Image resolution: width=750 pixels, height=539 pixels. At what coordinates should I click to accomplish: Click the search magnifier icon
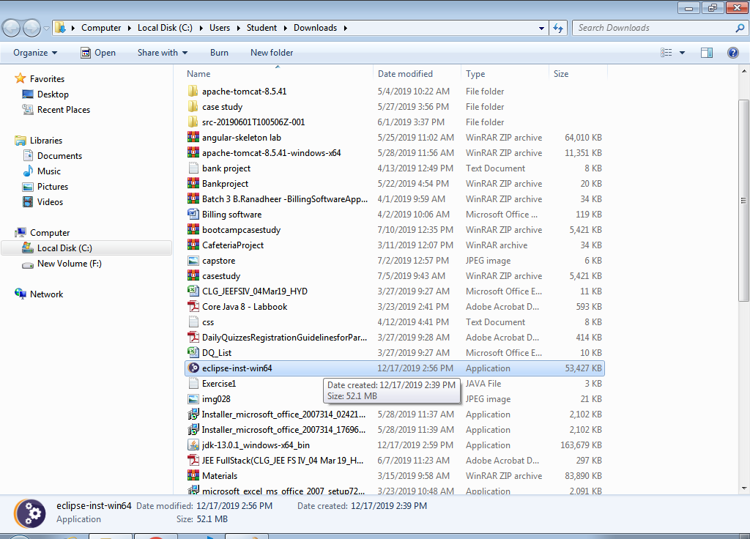click(x=740, y=29)
